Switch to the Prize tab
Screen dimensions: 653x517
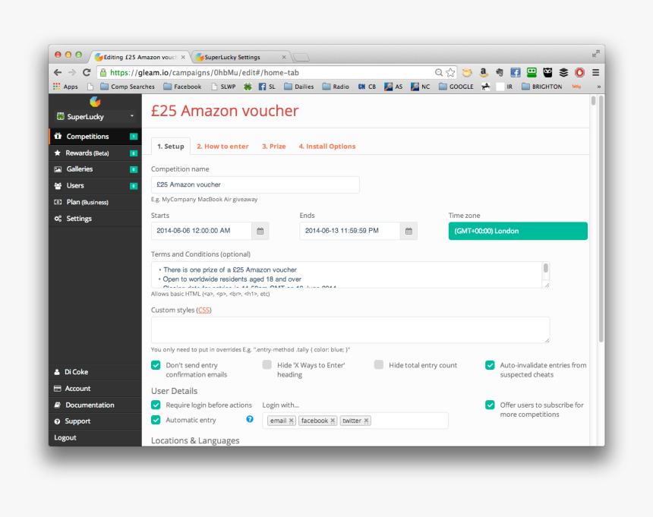273,147
